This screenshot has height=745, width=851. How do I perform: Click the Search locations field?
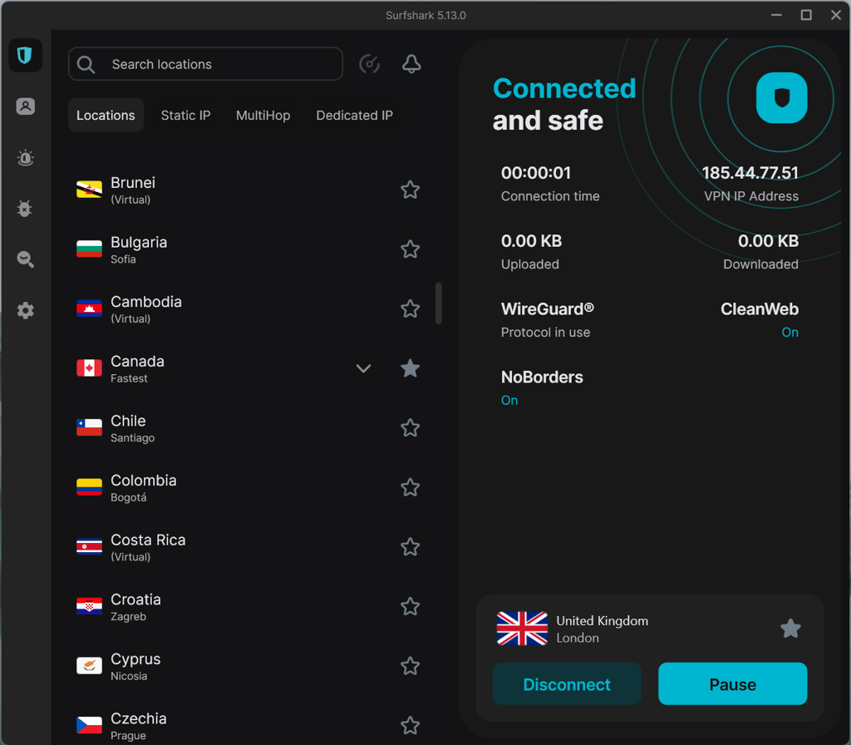point(206,64)
